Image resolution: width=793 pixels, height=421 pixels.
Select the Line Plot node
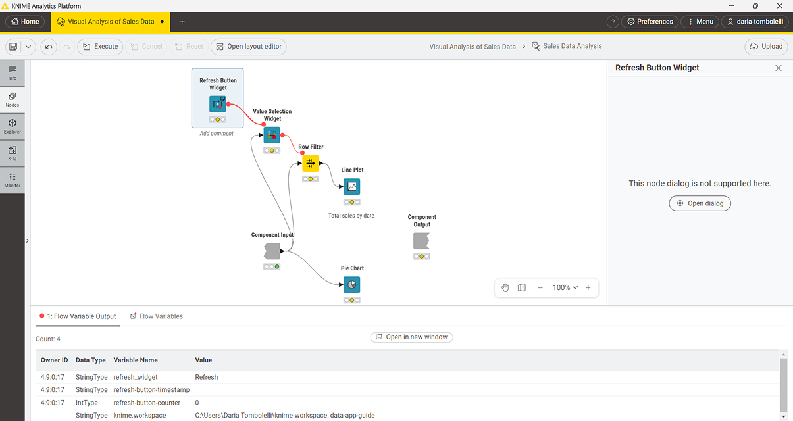352,187
